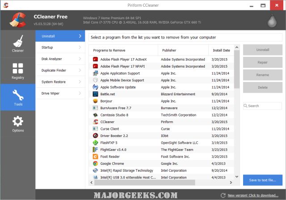Click the FlightGear v3.4.0 icon

(x=95, y=149)
